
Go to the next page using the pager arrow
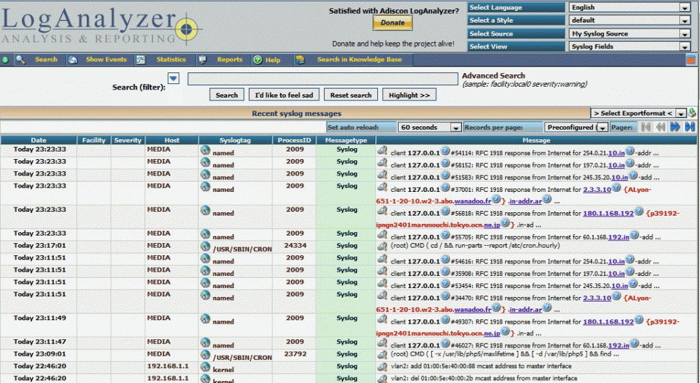[675, 127]
